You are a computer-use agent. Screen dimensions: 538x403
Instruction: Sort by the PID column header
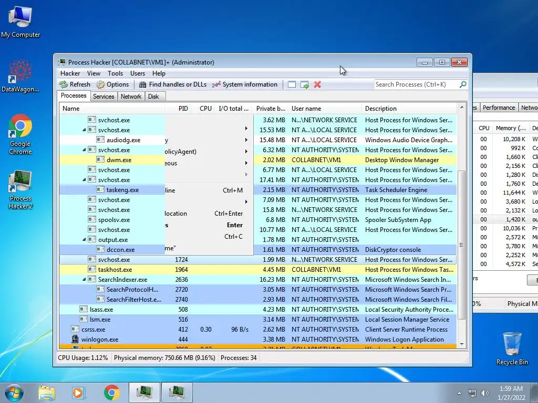point(178,109)
